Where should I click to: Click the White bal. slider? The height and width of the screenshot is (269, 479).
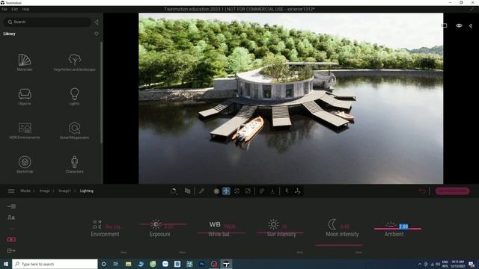(222, 233)
